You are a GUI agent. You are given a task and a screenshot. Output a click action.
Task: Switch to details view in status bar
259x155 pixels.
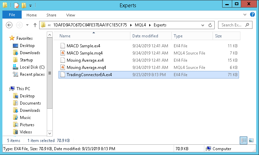click(x=244, y=140)
